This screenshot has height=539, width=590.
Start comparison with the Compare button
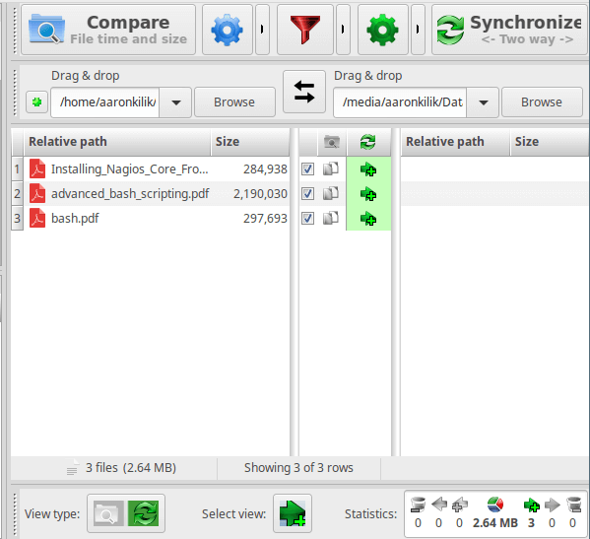tap(108, 30)
